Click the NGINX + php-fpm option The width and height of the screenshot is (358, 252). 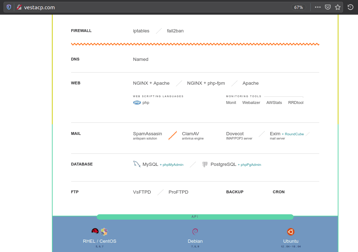206,83
